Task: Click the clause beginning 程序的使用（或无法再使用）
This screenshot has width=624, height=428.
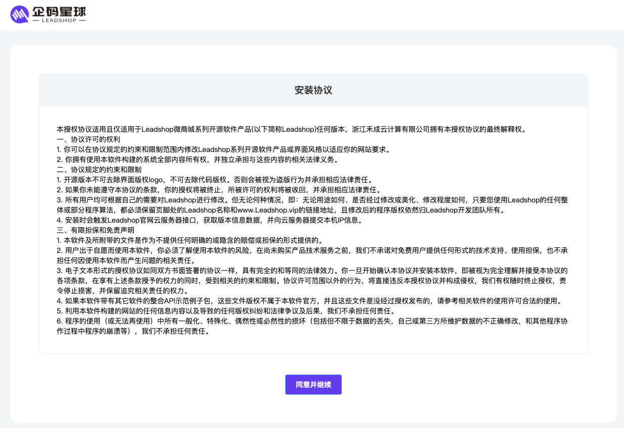Action: (313, 326)
